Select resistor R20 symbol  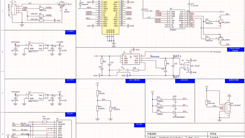[159, 112]
